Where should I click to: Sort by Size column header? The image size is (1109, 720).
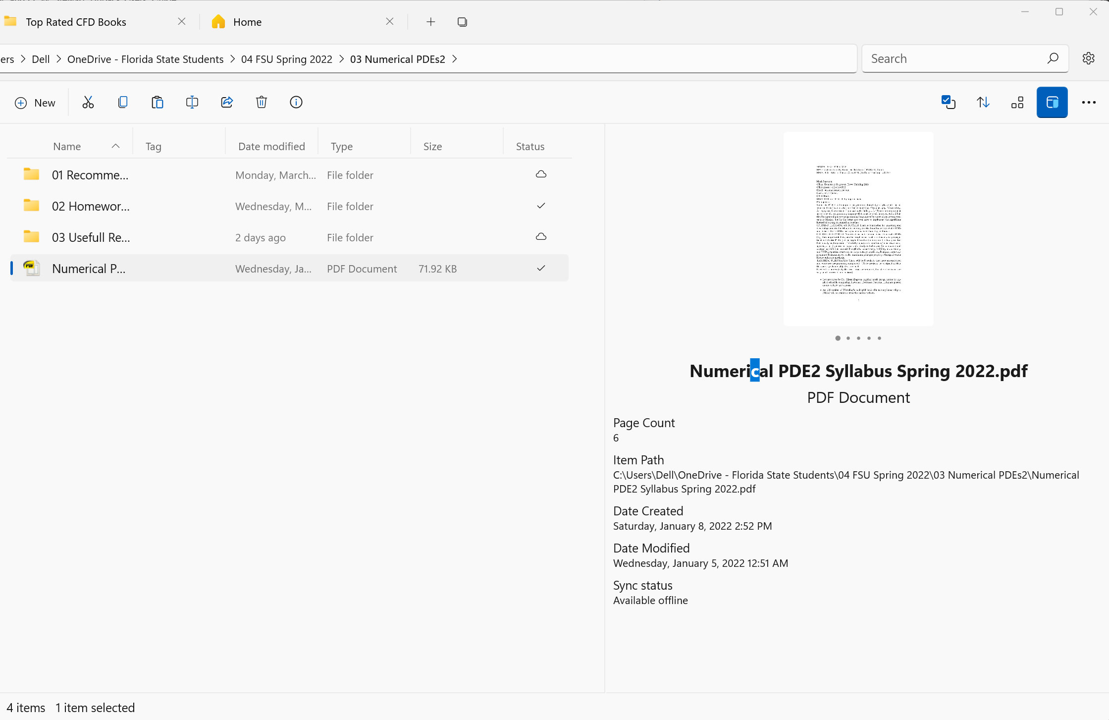[432, 146]
